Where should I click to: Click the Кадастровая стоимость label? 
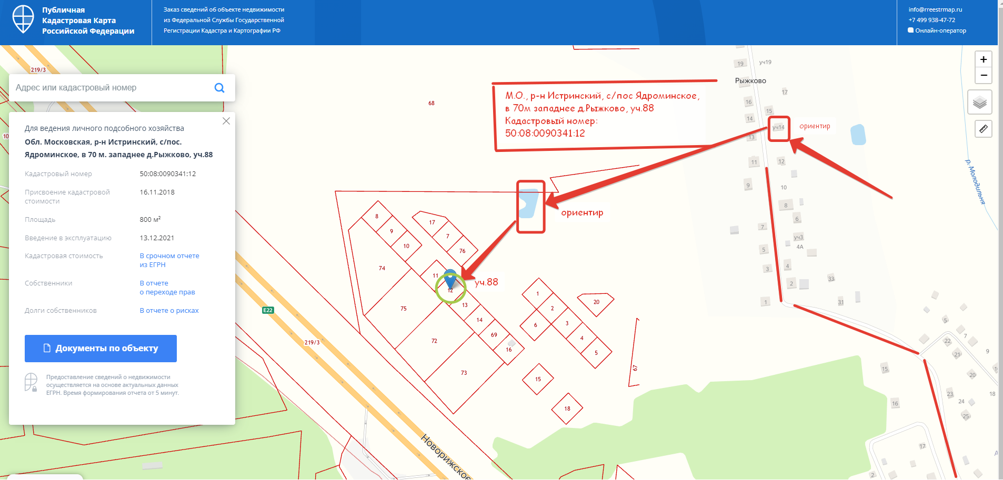(x=64, y=256)
